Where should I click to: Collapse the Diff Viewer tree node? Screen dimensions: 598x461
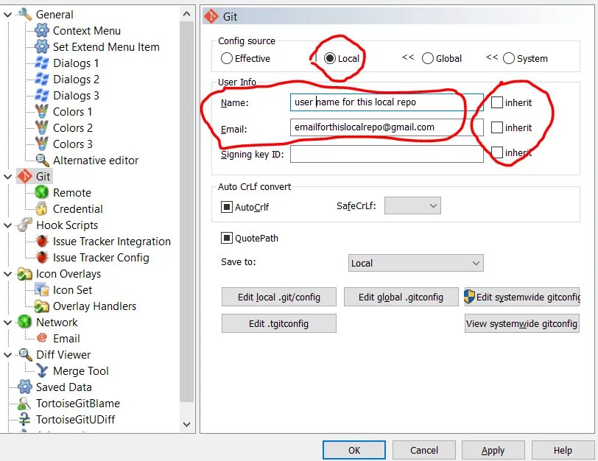(x=7, y=355)
